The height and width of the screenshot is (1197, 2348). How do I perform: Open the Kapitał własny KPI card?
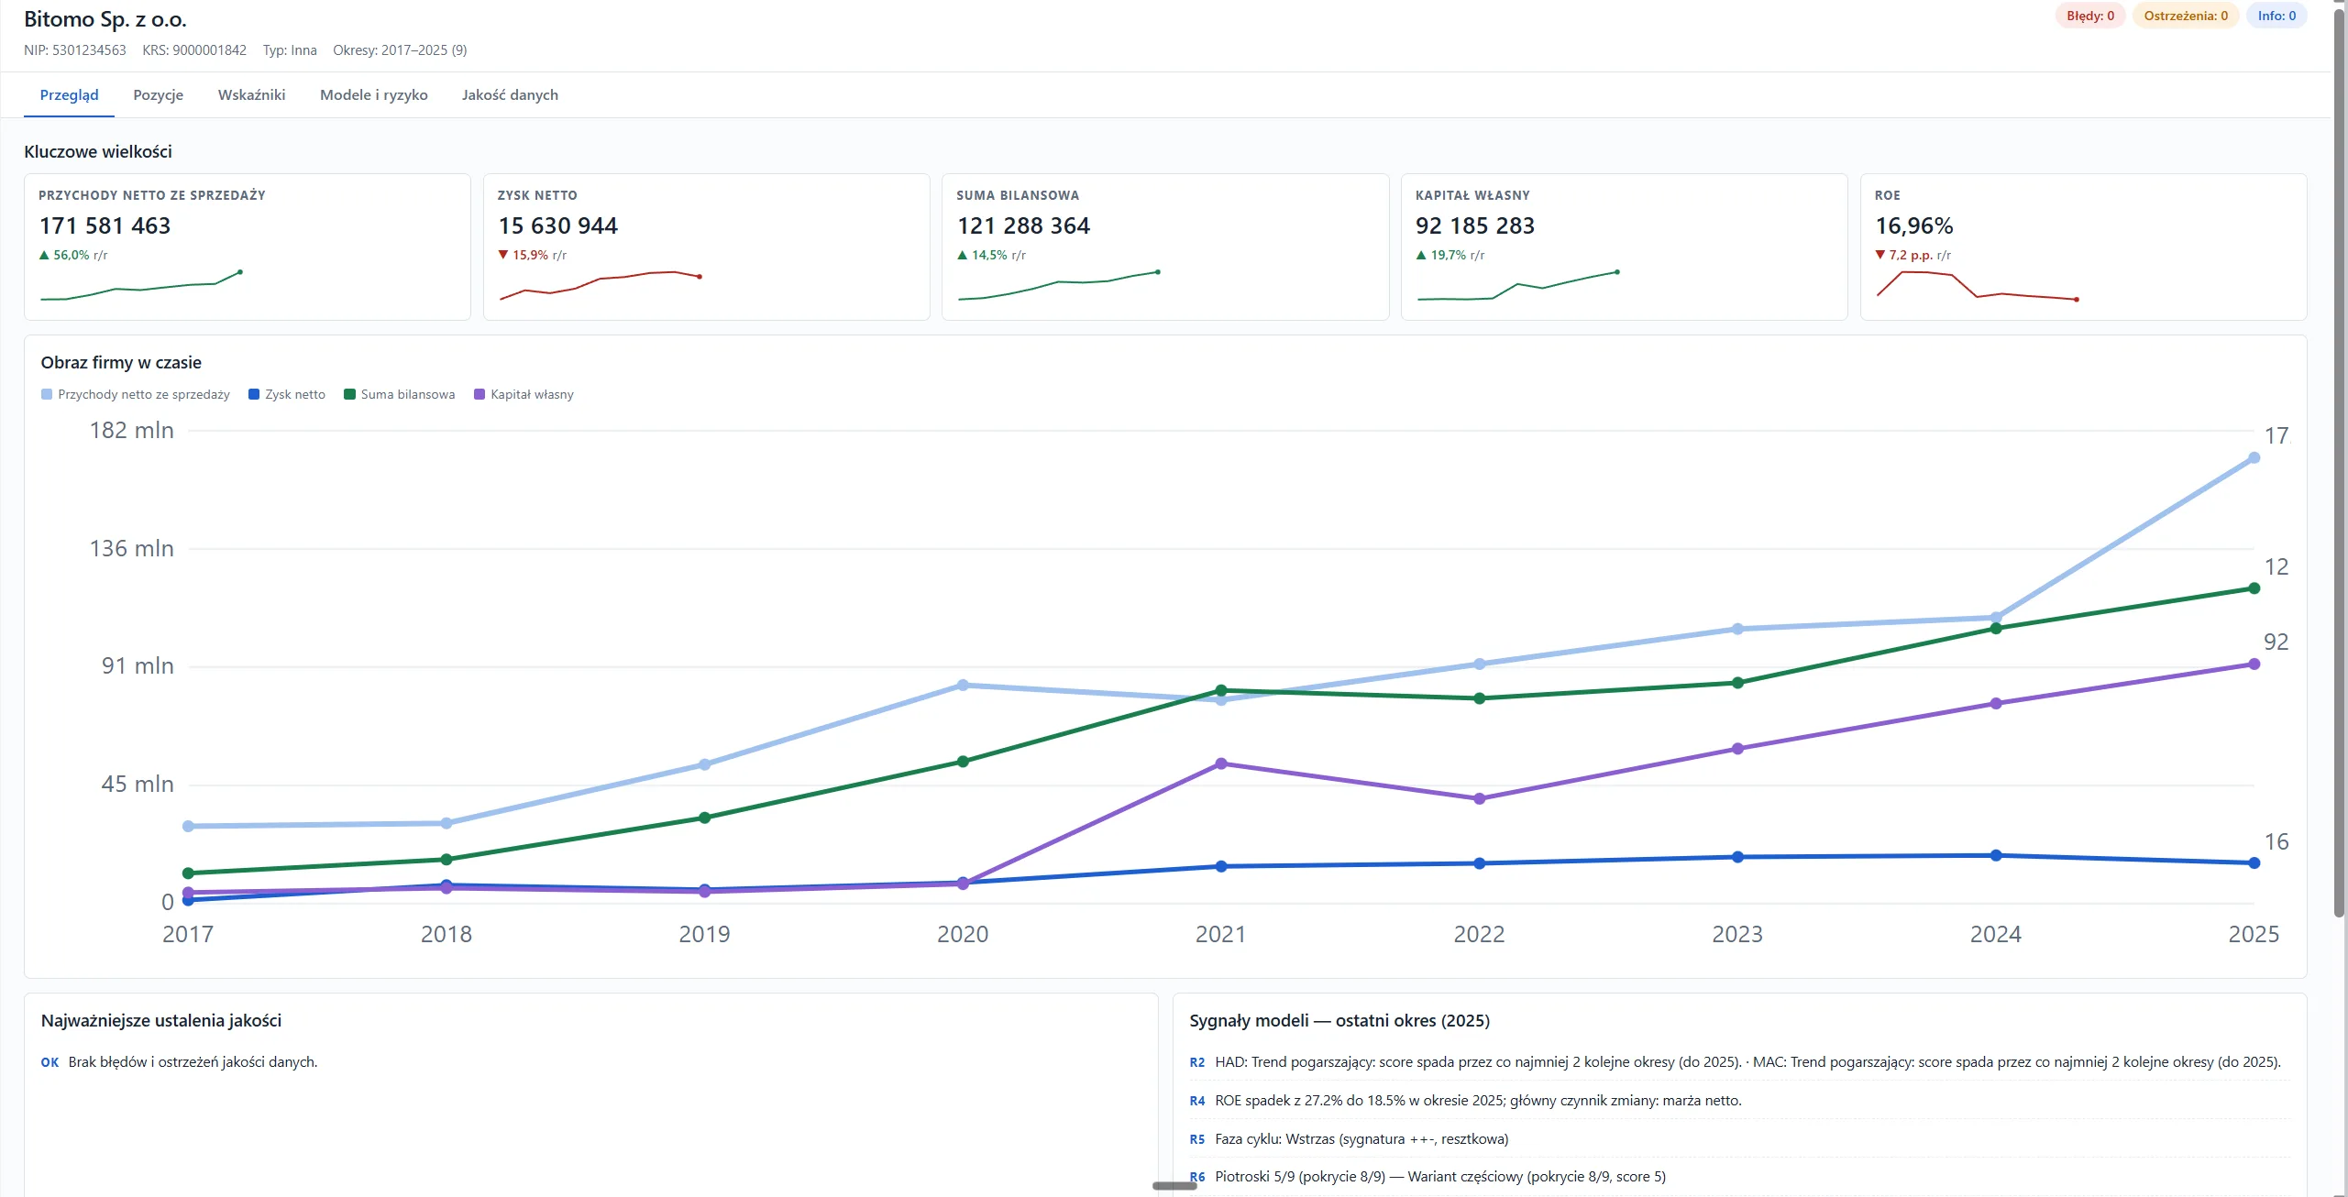(x=1624, y=247)
